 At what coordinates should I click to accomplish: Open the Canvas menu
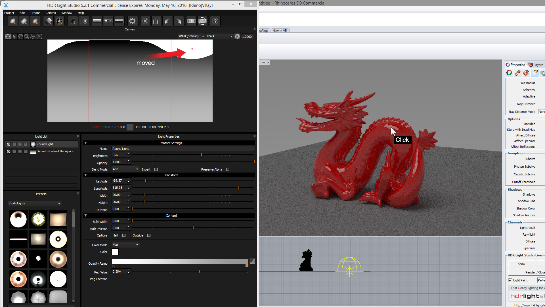(x=51, y=13)
